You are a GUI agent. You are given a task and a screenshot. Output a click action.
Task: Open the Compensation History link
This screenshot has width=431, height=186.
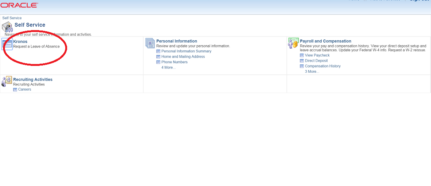tap(323, 66)
